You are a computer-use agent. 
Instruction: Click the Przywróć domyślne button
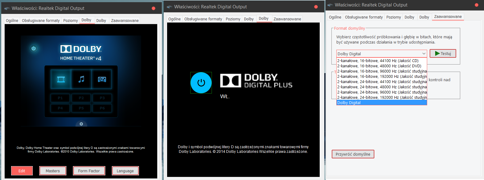point(353,154)
